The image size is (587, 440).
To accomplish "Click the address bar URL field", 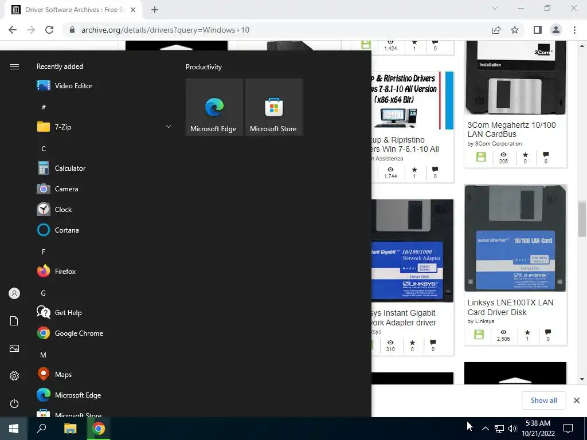I will tap(277, 30).
